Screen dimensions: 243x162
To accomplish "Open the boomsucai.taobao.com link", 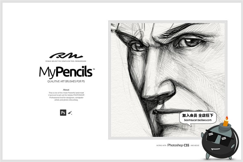I will pyautogui.click(x=198, y=120).
